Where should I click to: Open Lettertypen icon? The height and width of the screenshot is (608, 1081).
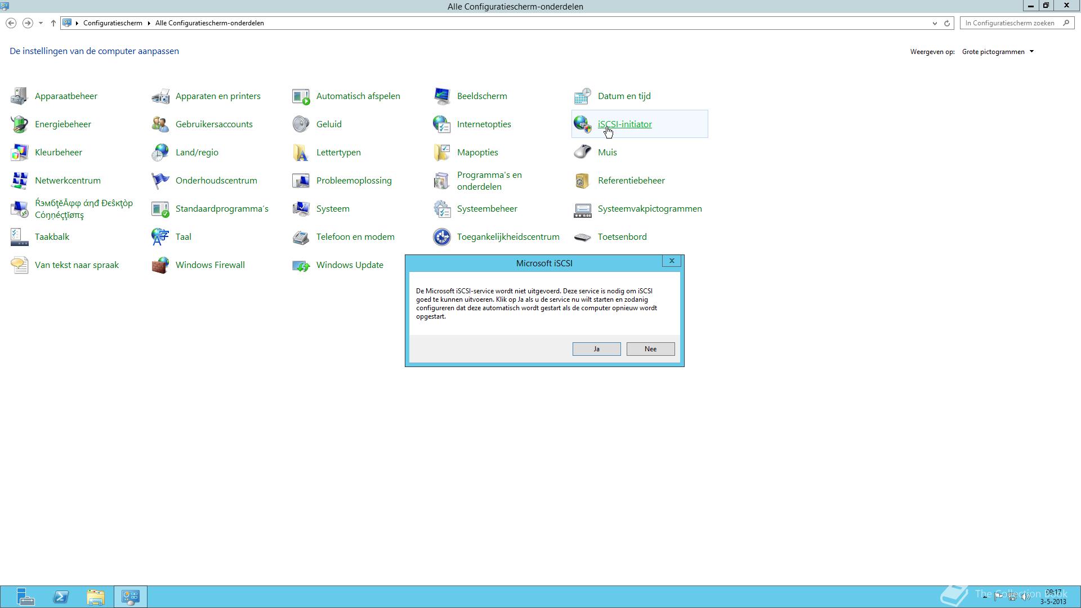click(301, 153)
